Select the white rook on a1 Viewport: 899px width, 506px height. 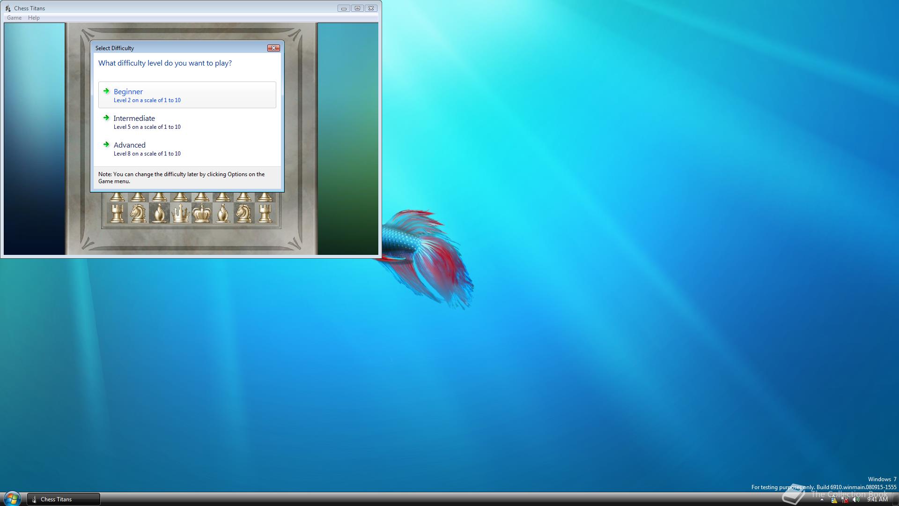click(117, 213)
